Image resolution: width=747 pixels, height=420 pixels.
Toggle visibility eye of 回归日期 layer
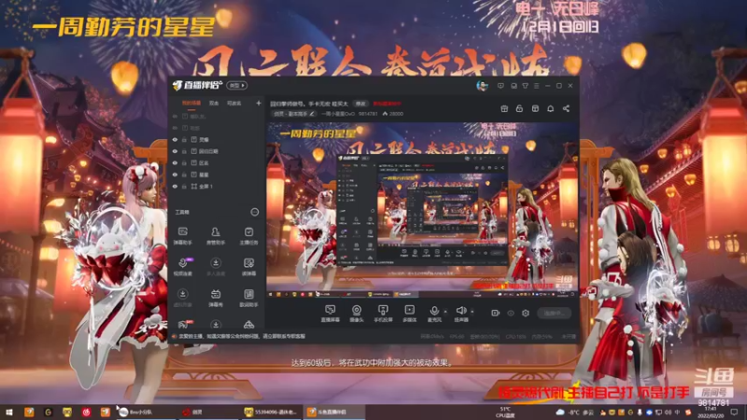coord(175,151)
